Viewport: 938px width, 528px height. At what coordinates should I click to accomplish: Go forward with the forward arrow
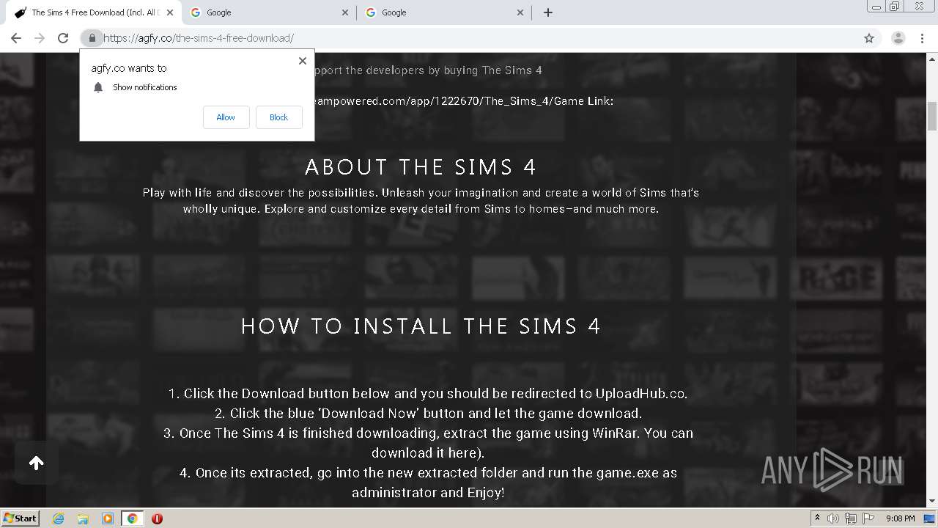coord(40,38)
